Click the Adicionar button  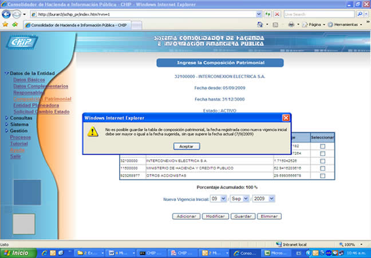[186, 216]
